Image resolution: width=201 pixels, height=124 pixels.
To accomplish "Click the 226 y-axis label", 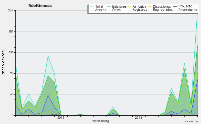I will (11, 10).
